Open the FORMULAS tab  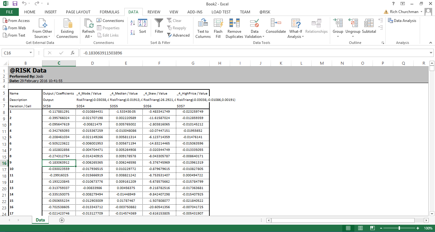(x=109, y=12)
